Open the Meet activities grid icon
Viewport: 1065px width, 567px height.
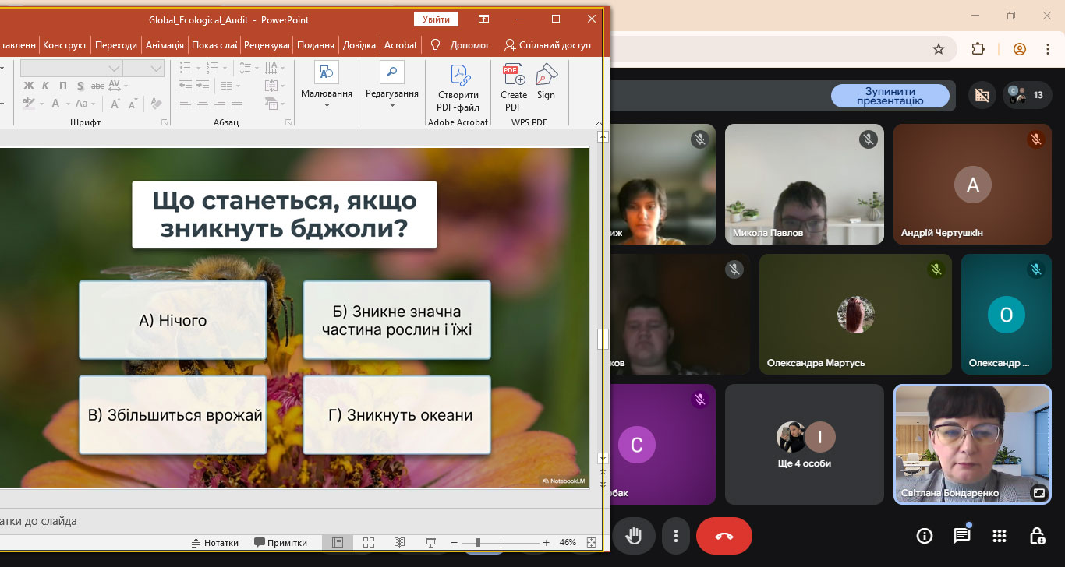[x=1000, y=536]
